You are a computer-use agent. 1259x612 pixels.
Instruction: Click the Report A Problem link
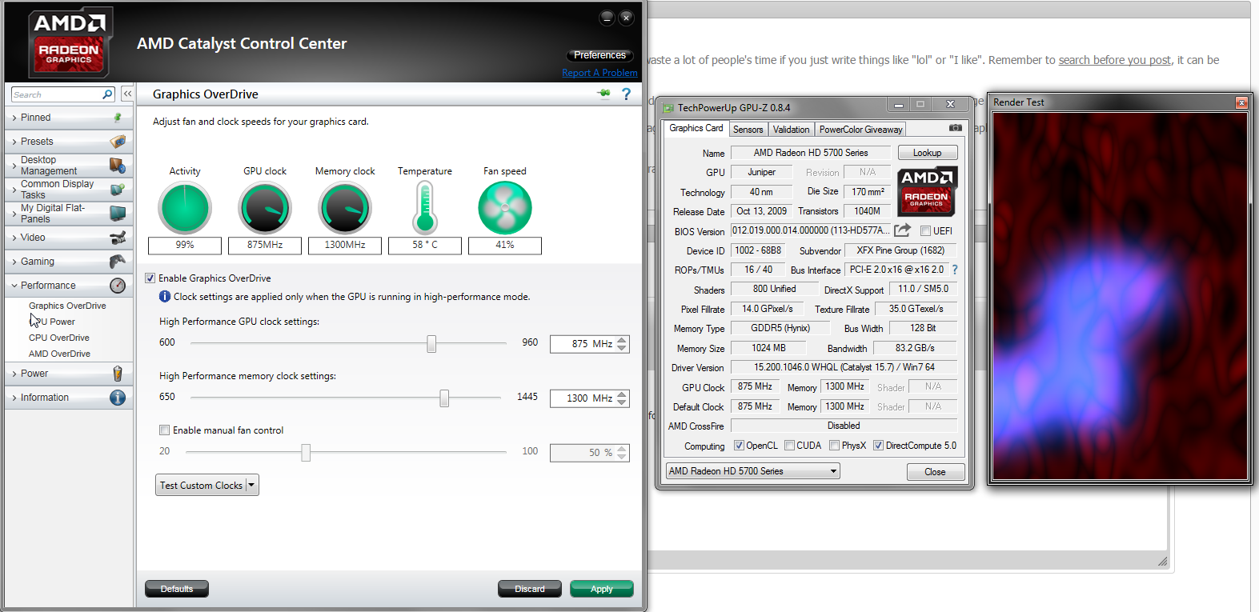coord(599,73)
